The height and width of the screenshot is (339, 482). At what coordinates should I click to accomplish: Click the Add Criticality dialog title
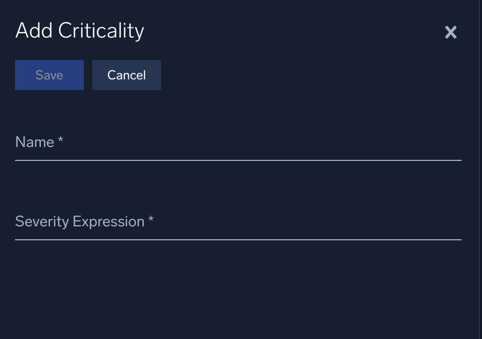[79, 31]
